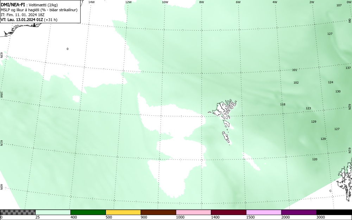The width and height of the screenshot is (352, 220).
Task: Click the 12W longitude label
Action: (x=128, y=2)
